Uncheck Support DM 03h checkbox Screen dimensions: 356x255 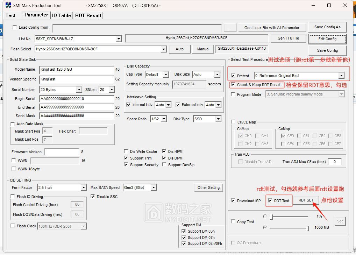tap(184, 231)
